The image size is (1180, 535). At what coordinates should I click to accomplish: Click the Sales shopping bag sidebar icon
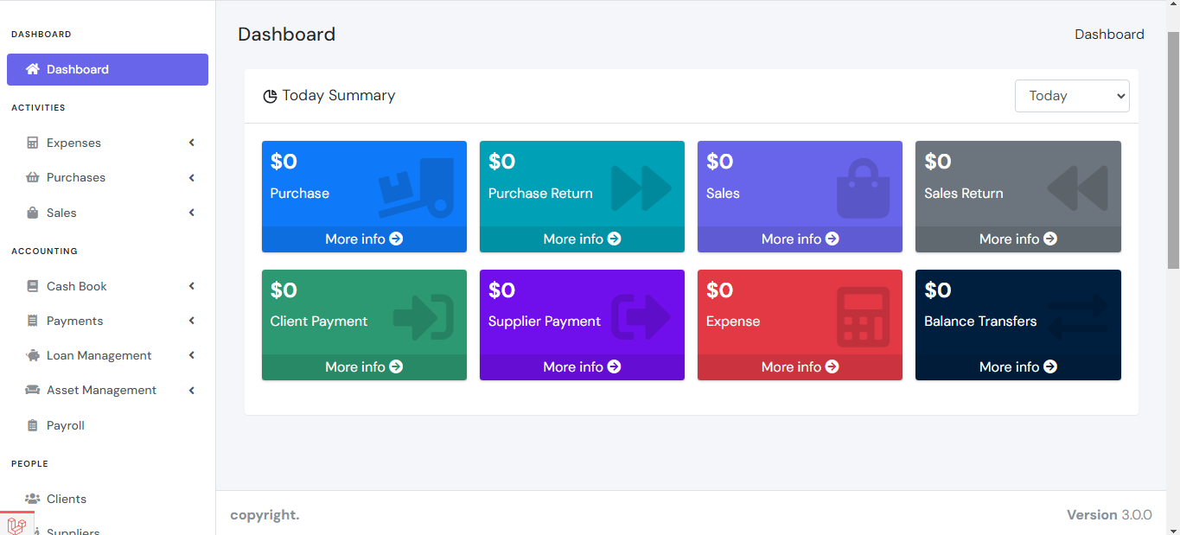coord(33,213)
